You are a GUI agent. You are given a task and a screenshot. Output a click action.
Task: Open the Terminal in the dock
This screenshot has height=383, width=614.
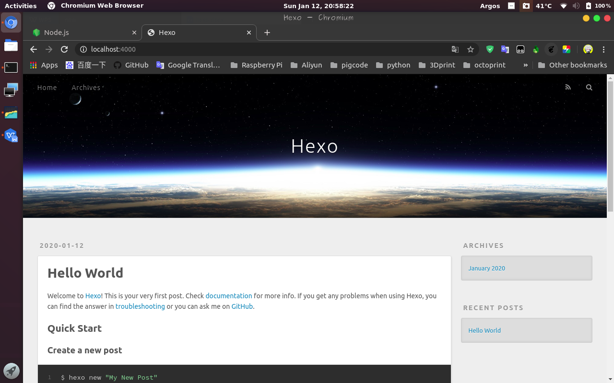(x=12, y=68)
